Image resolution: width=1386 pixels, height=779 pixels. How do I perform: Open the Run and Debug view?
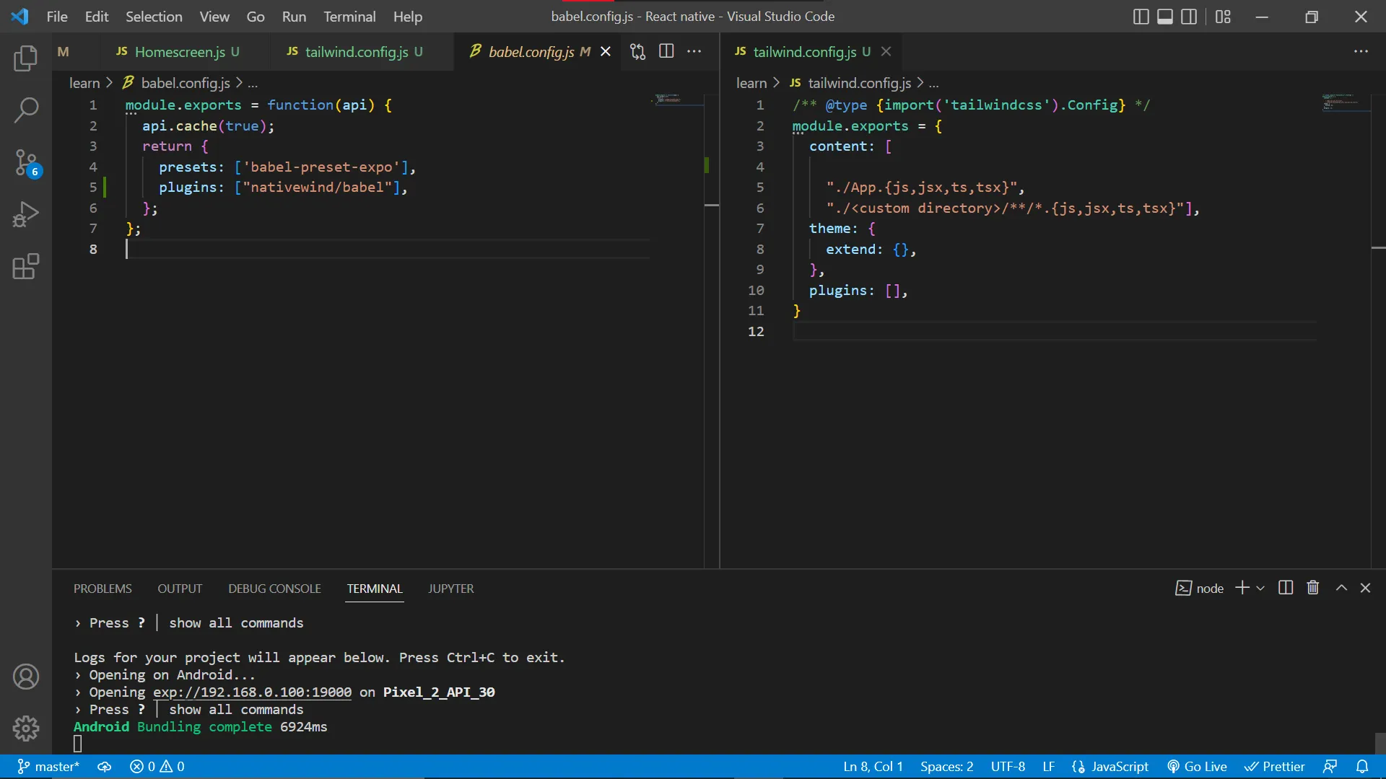26,214
